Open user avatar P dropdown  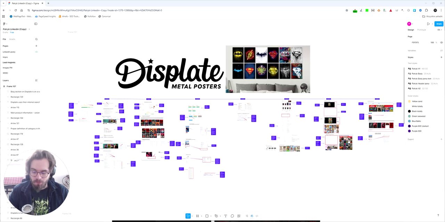(x=410, y=24)
